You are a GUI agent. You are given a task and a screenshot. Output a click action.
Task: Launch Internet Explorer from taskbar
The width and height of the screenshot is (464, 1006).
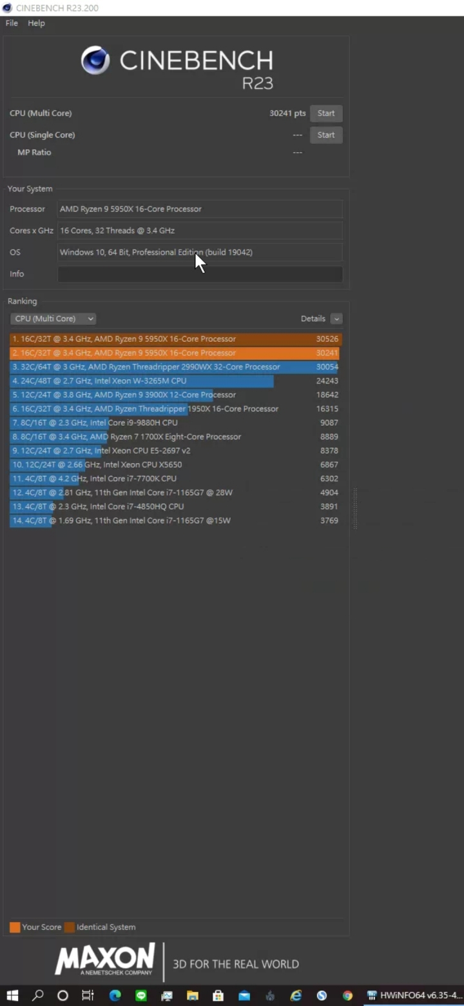pos(296,996)
